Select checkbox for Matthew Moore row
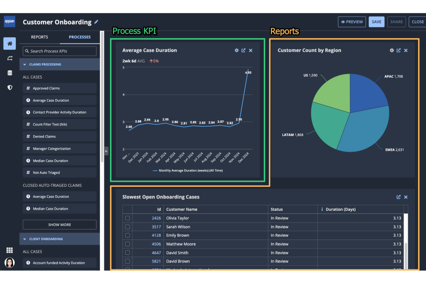 (128, 244)
